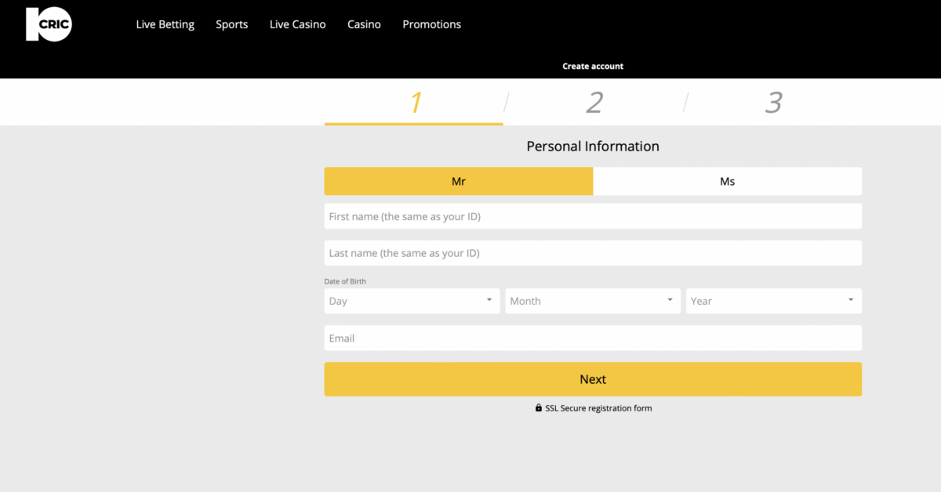This screenshot has width=941, height=492.
Task: Click the Create account heading text
Action: pyautogui.click(x=593, y=67)
